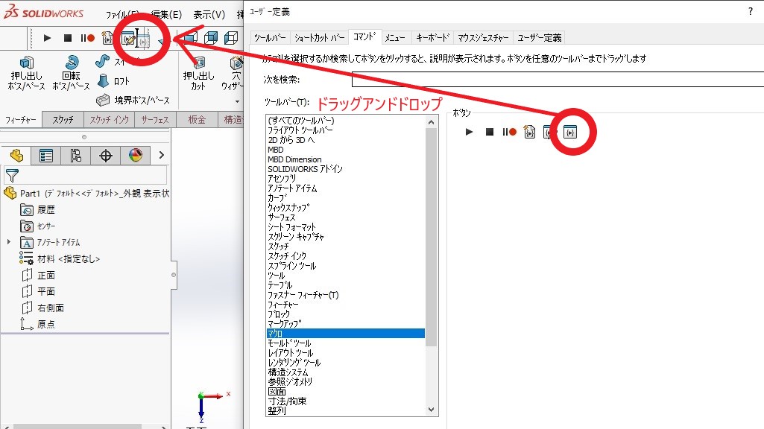Click the Record/Pause macro button in toolbar
This screenshot has width=764, height=429.
[x=88, y=37]
